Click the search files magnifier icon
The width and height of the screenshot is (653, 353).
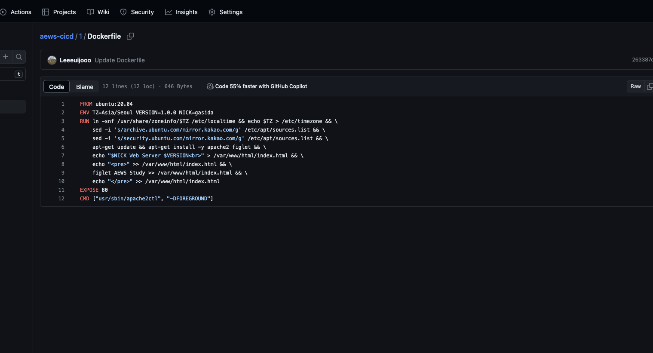(x=19, y=57)
